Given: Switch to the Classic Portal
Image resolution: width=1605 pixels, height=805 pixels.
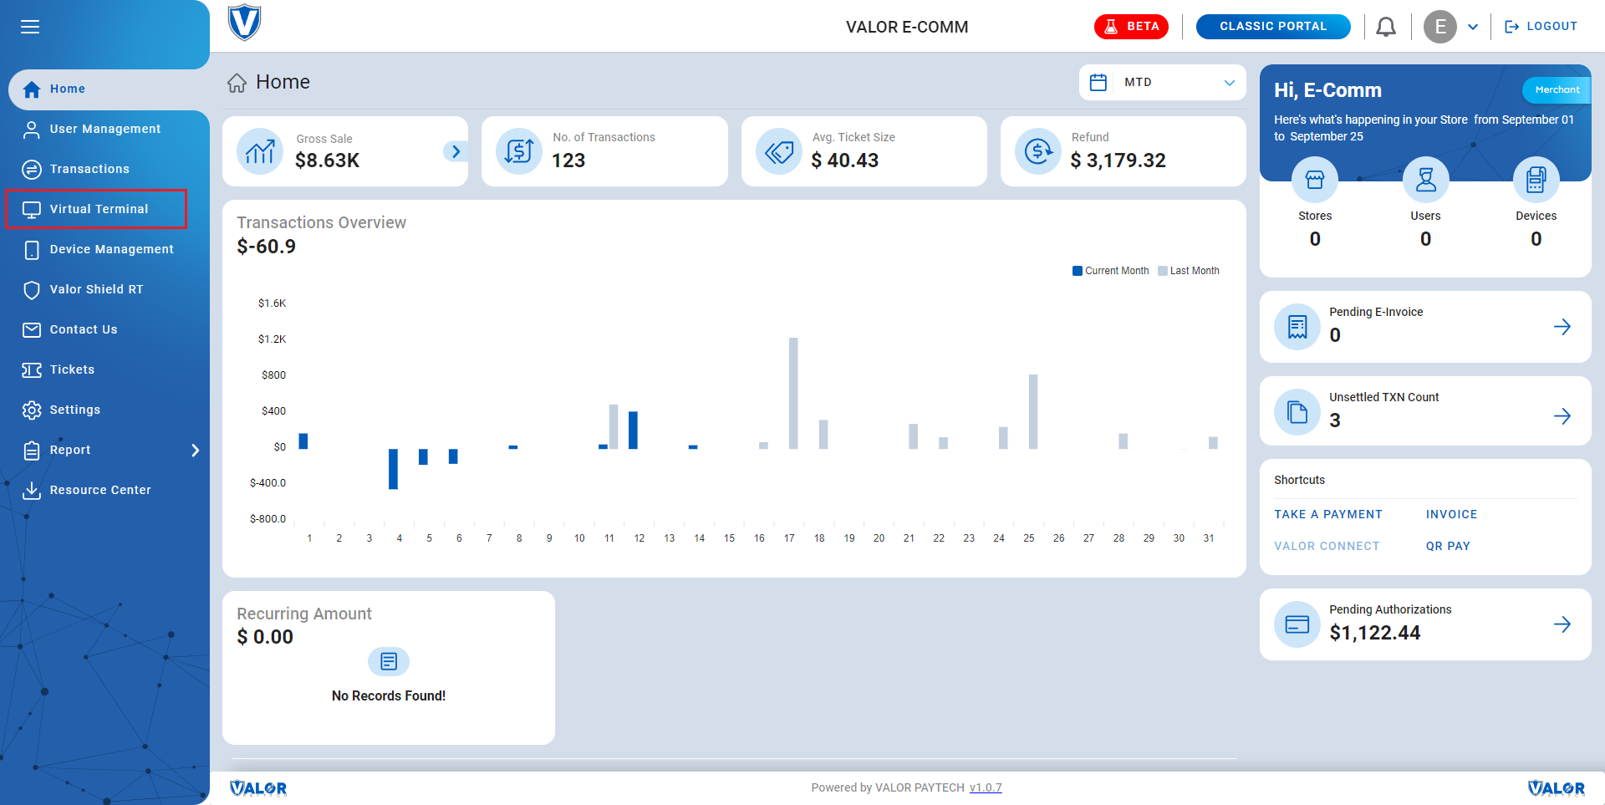Looking at the screenshot, I should 1273,27.
